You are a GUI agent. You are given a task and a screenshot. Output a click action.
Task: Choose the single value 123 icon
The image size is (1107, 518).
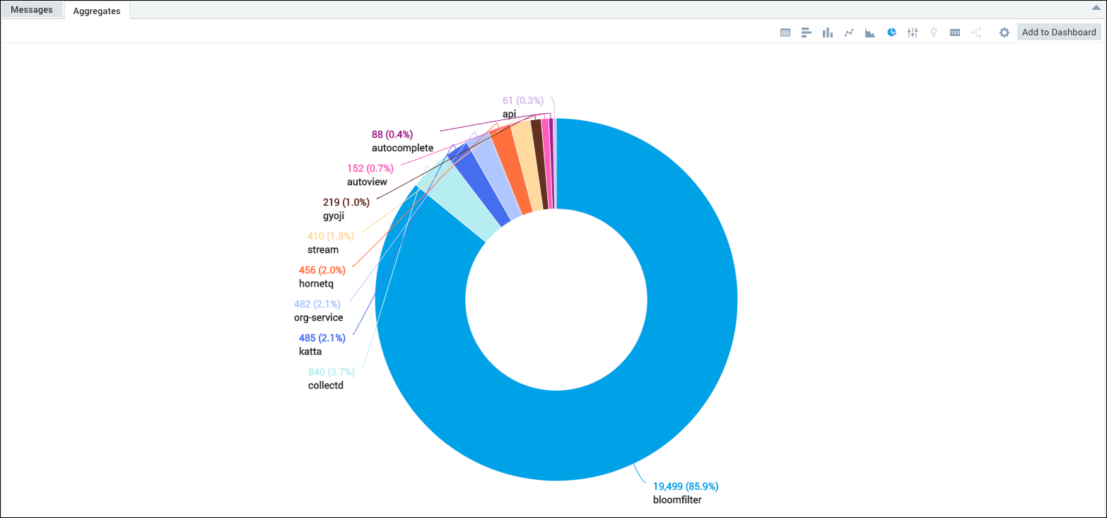coord(955,33)
